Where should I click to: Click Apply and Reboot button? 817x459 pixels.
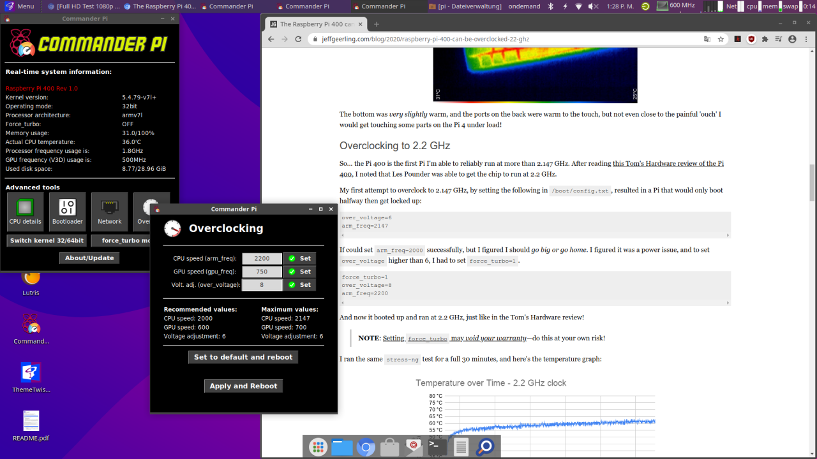point(243,386)
